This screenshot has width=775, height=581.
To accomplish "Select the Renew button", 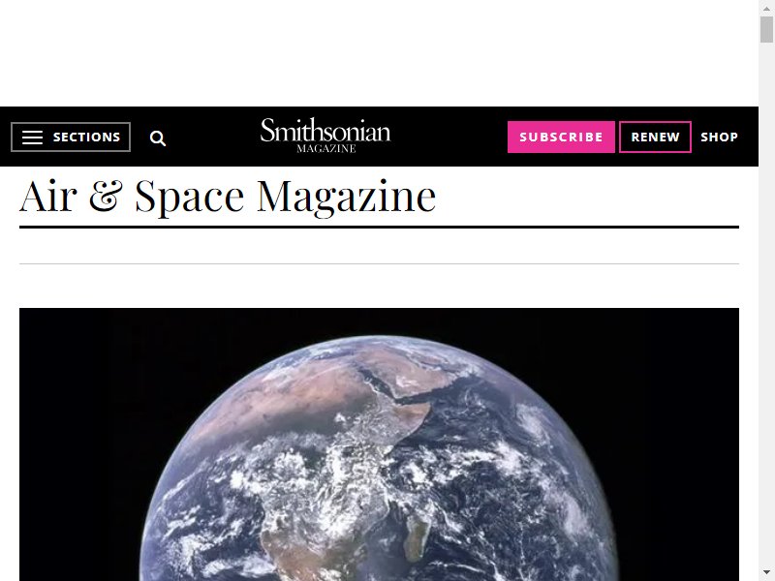I will pyautogui.click(x=655, y=137).
